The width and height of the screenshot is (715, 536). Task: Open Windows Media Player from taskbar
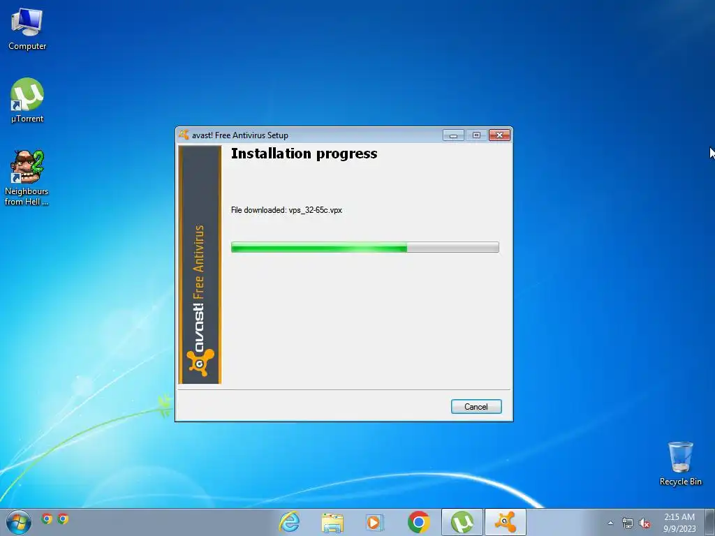pyautogui.click(x=375, y=522)
